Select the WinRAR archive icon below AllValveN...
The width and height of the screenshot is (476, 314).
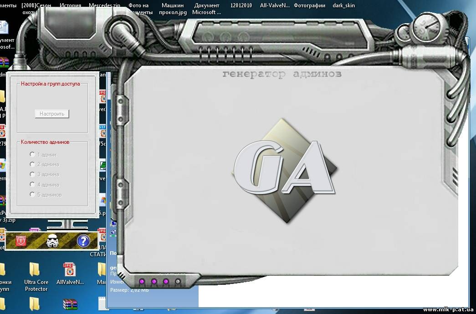tap(70, 304)
